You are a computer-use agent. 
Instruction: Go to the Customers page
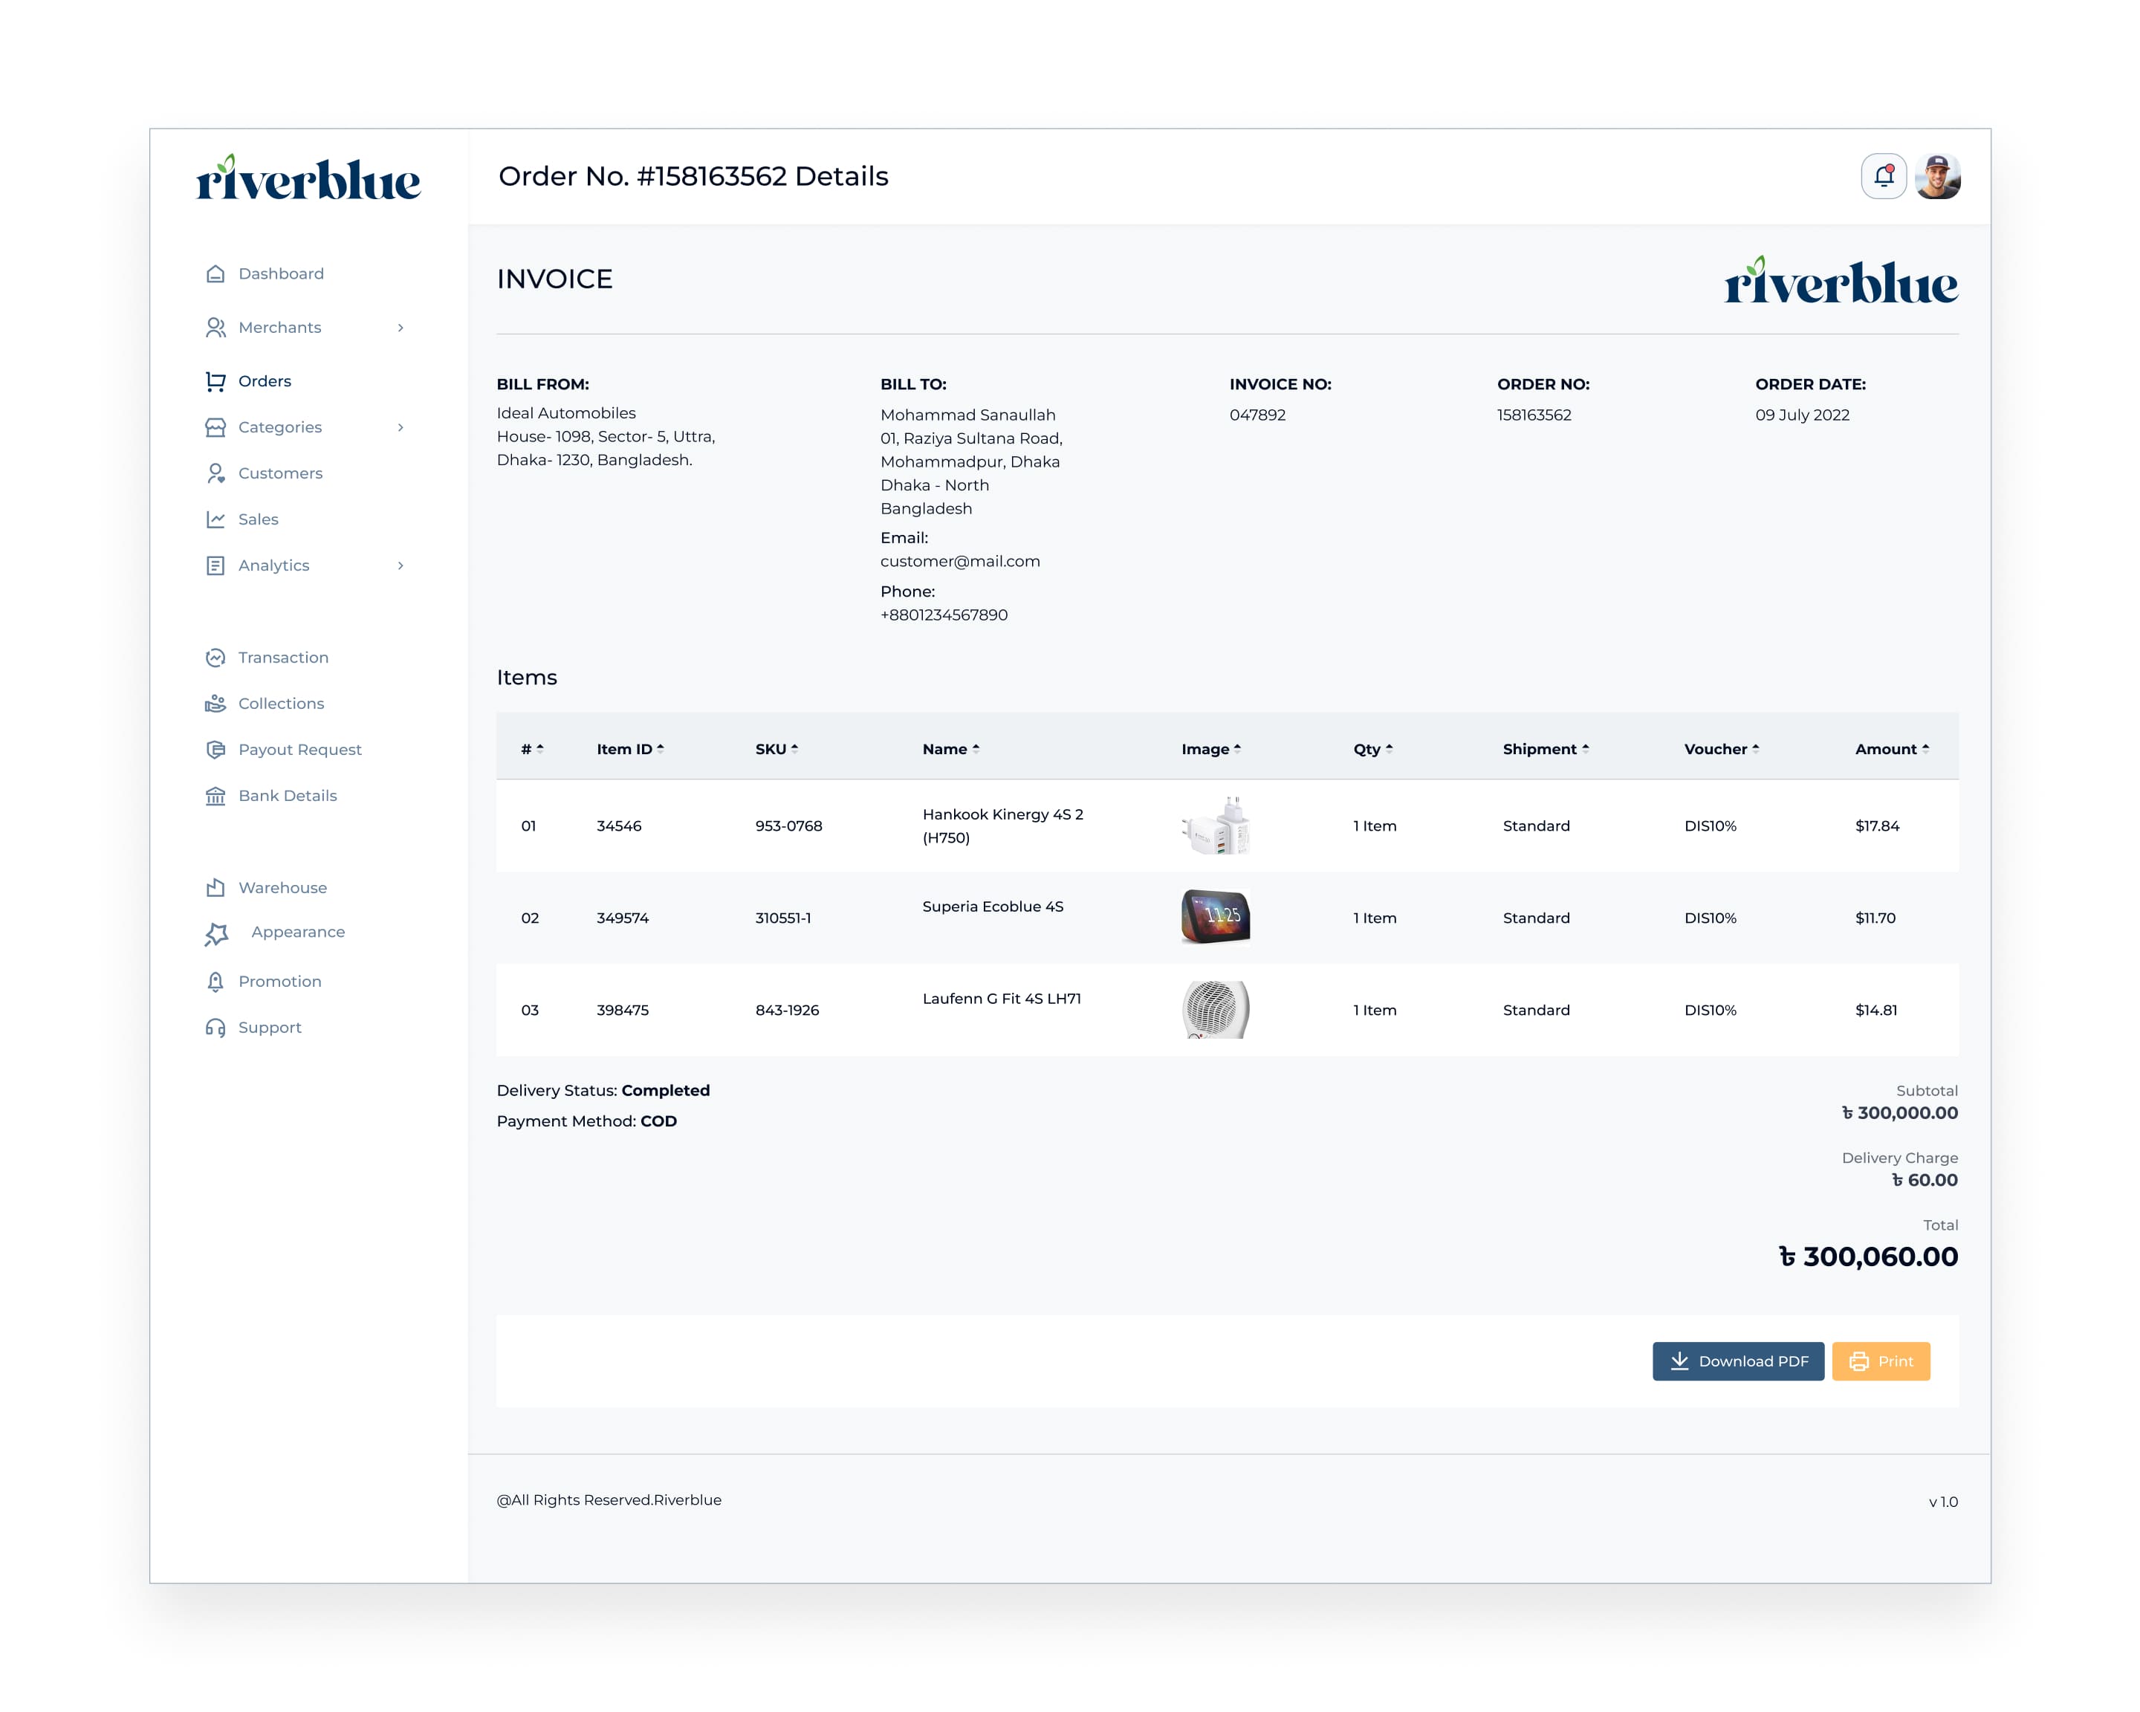coord(280,473)
